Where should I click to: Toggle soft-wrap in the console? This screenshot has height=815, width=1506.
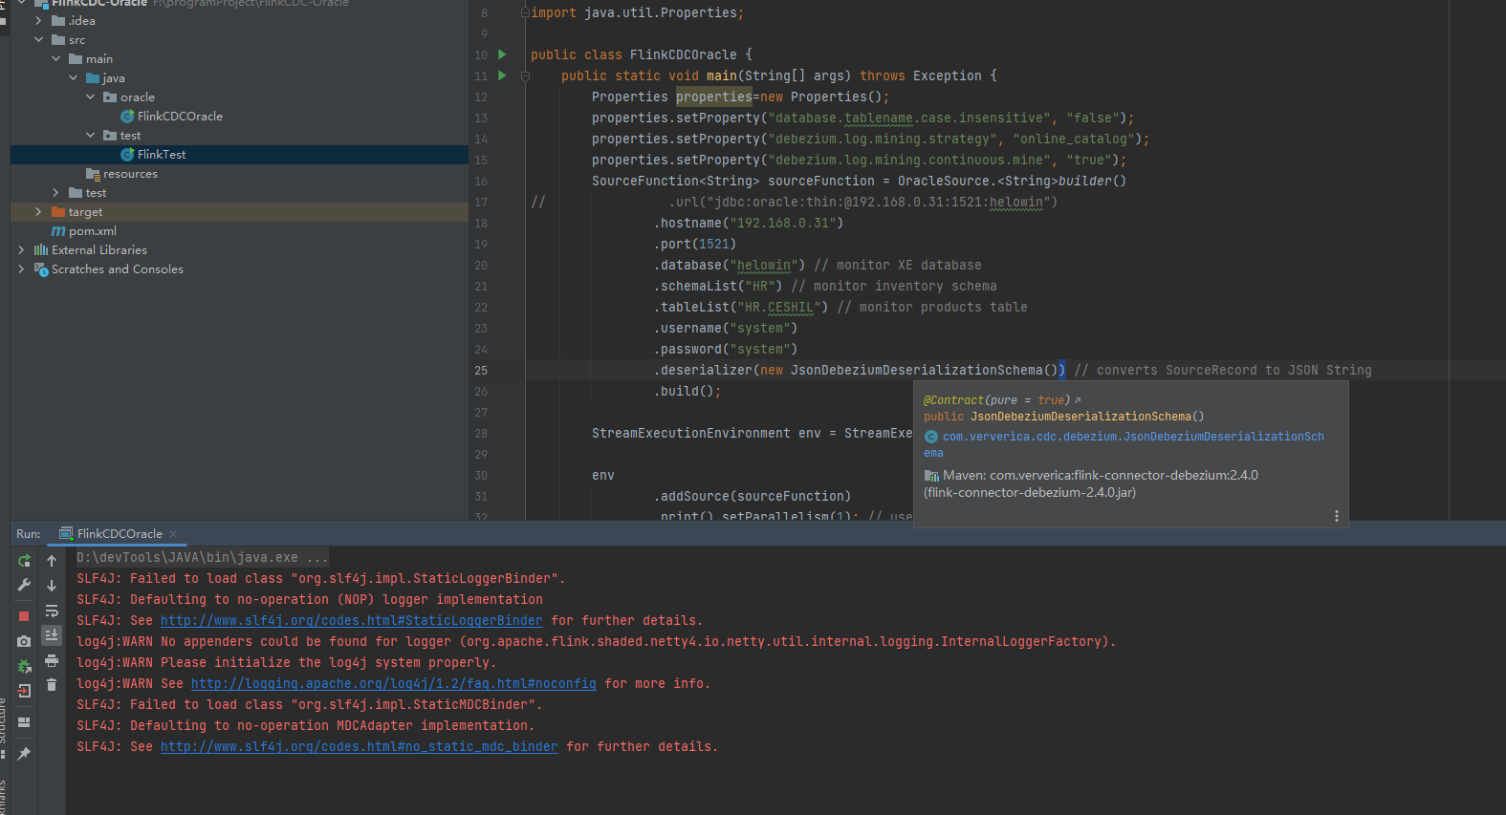pos(52,611)
